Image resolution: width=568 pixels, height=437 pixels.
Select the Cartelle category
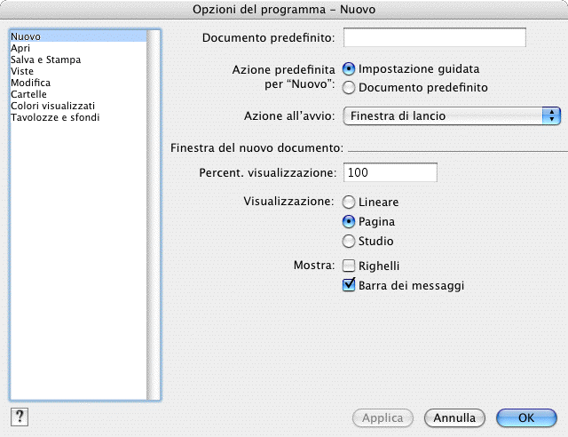[x=28, y=94]
